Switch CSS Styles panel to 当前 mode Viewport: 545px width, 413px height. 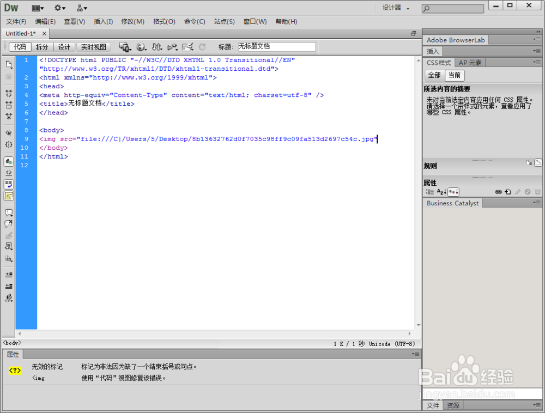point(455,75)
